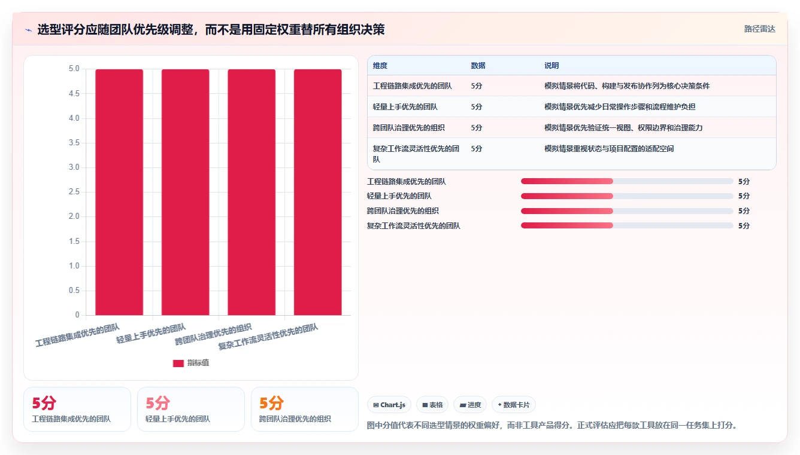The image size is (800, 455).
Task: Click progress list label 复杂工作流灵活性优先的团队
Action: pyautogui.click(x=414, y=225)
